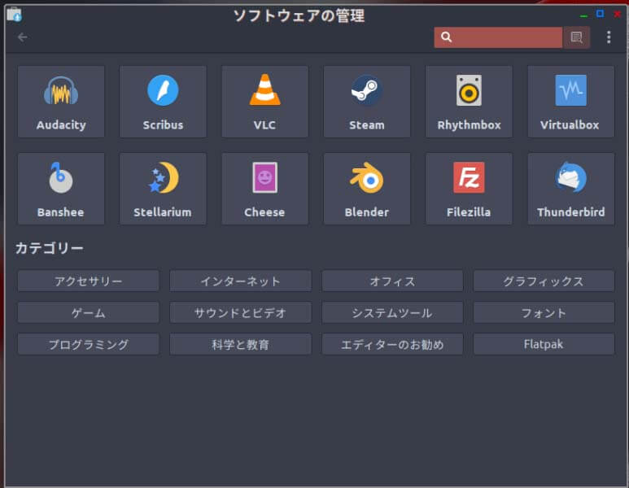Open the サウンドとビデオ category
Image resolution: width=629 pixels, height=488 pixels.
coord(240,313)
